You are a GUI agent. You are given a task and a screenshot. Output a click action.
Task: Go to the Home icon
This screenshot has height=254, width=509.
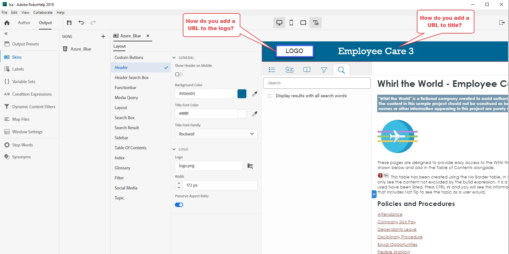7,23
